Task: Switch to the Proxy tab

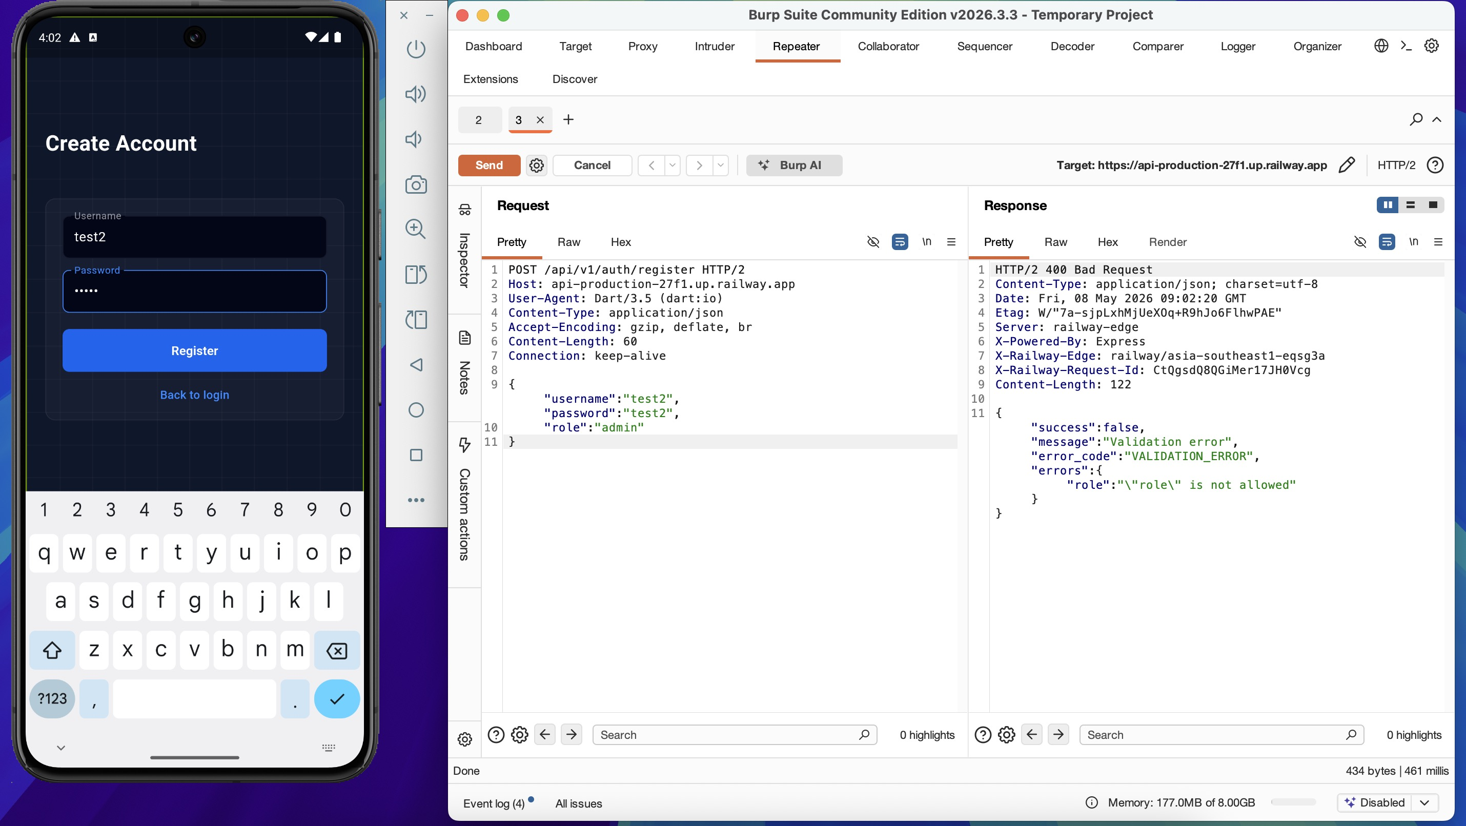Action: [x=642, y=46]
